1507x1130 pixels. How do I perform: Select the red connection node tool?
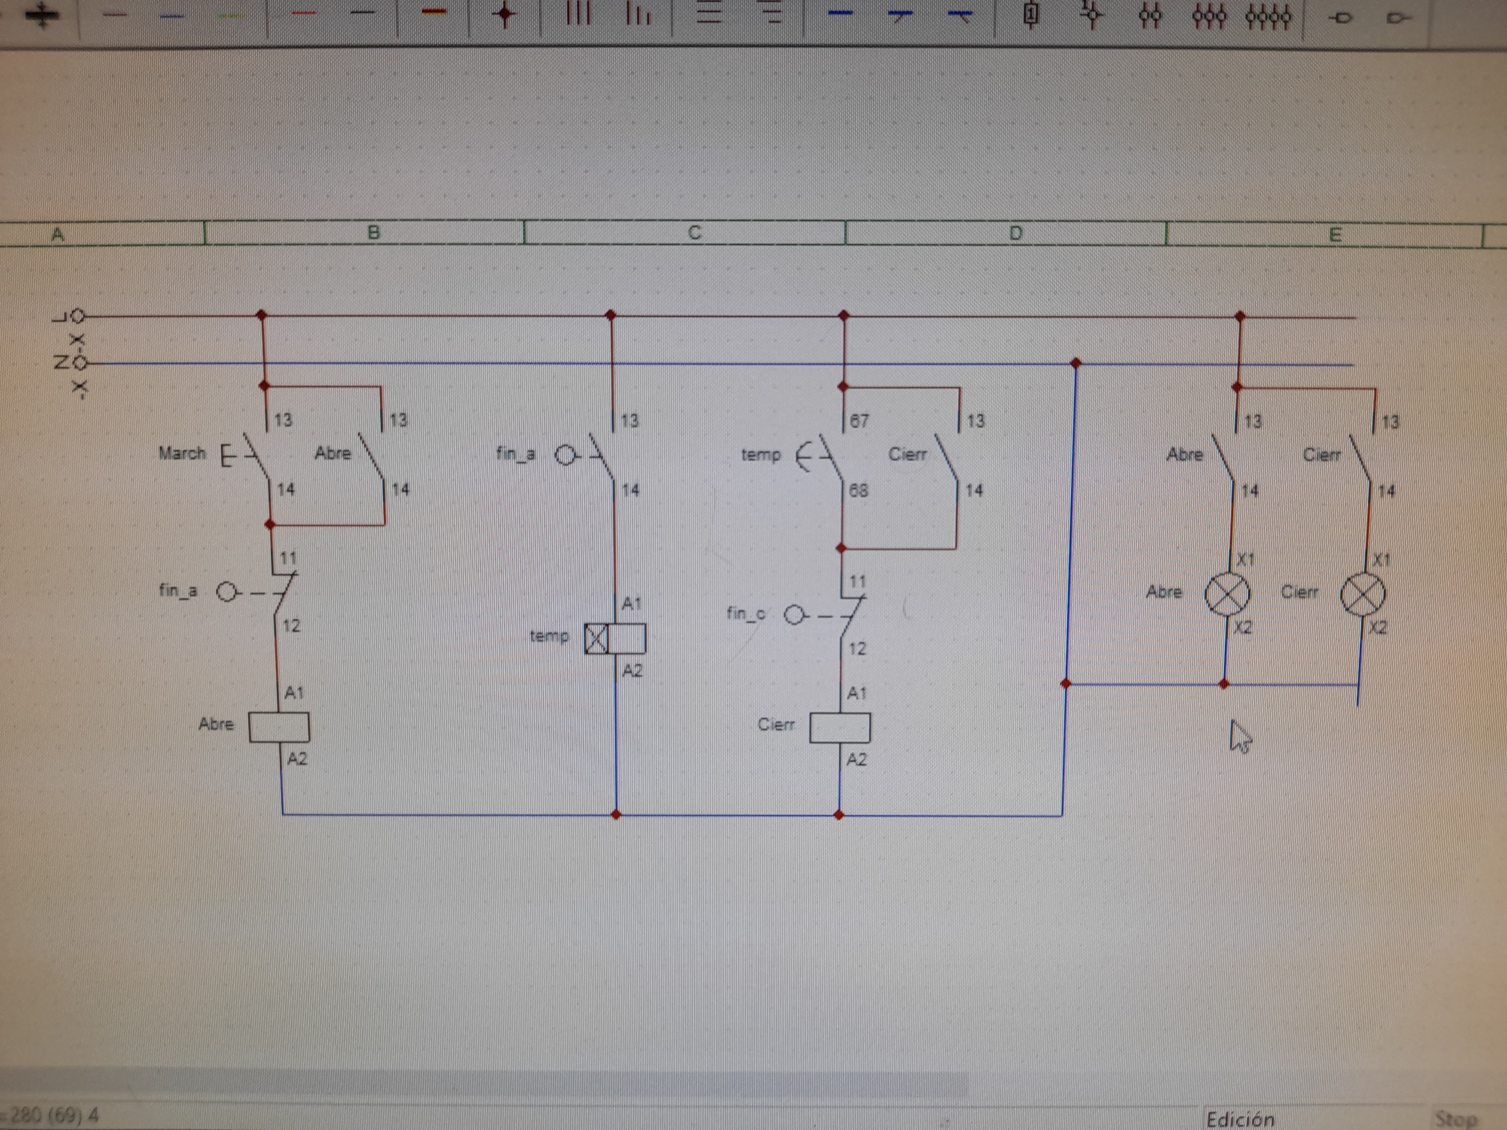pyautogui.click(x=504, y=14)
